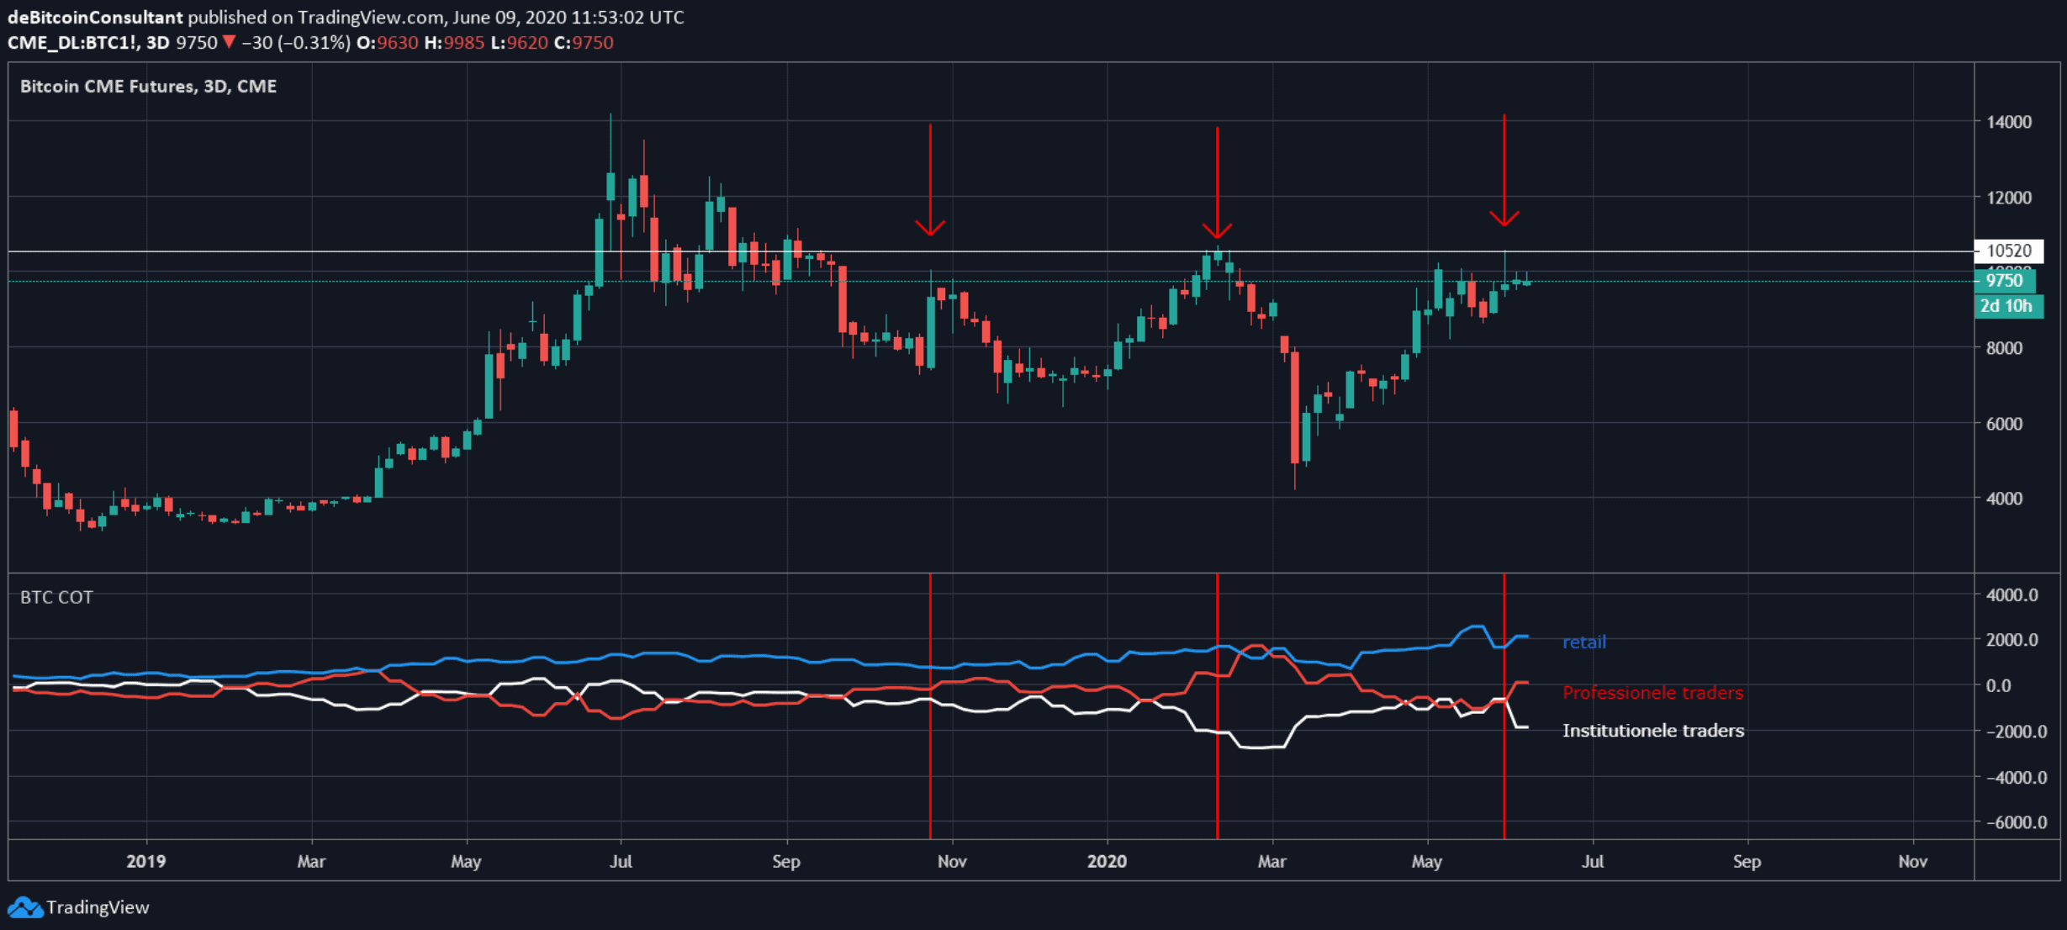
Task: Click the 6000 price axis value
Action: 2004,424
